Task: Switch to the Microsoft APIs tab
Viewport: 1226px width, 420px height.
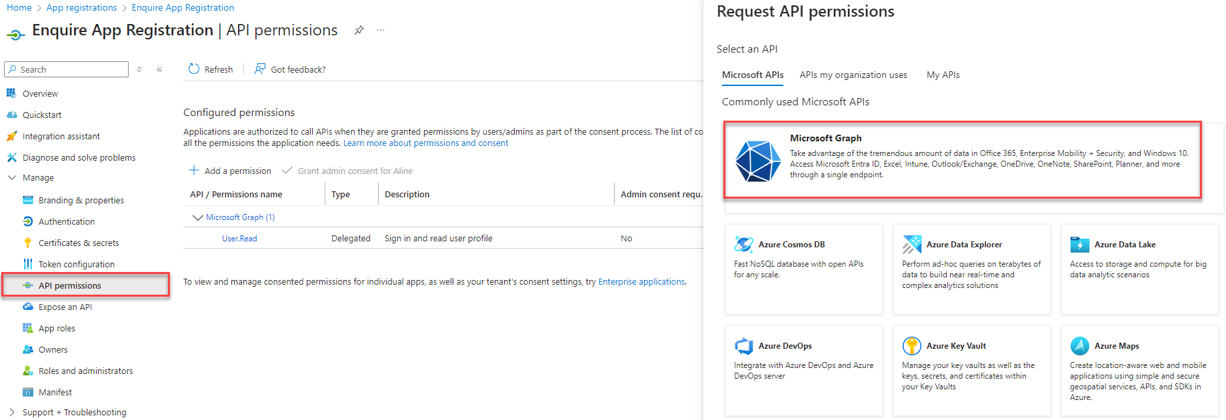Action: click(753, 75)
